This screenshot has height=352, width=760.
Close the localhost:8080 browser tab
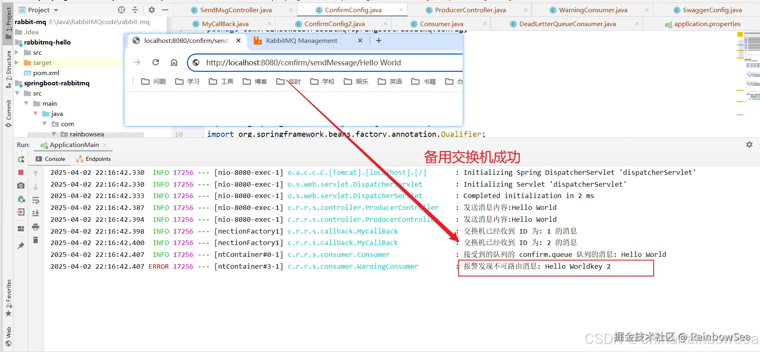point(238,40)
